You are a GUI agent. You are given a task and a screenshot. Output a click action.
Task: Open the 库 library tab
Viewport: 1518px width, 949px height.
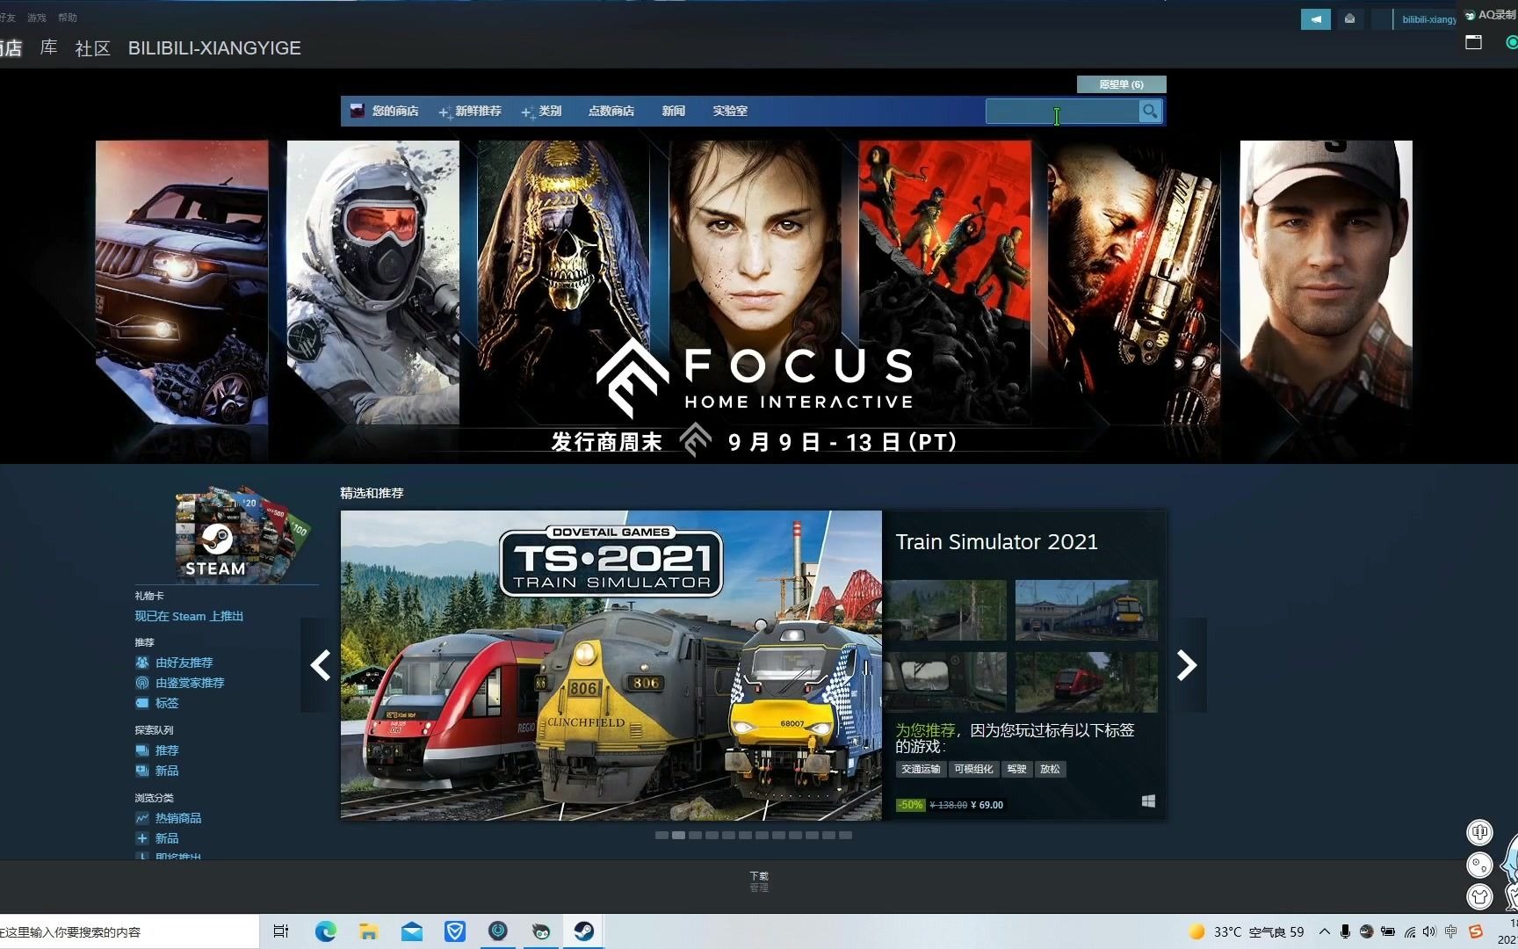pos(49,47)
